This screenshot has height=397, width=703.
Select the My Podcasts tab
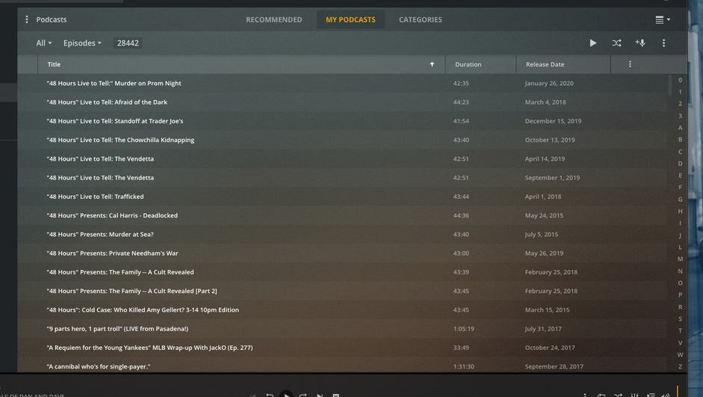coord(350,19)
